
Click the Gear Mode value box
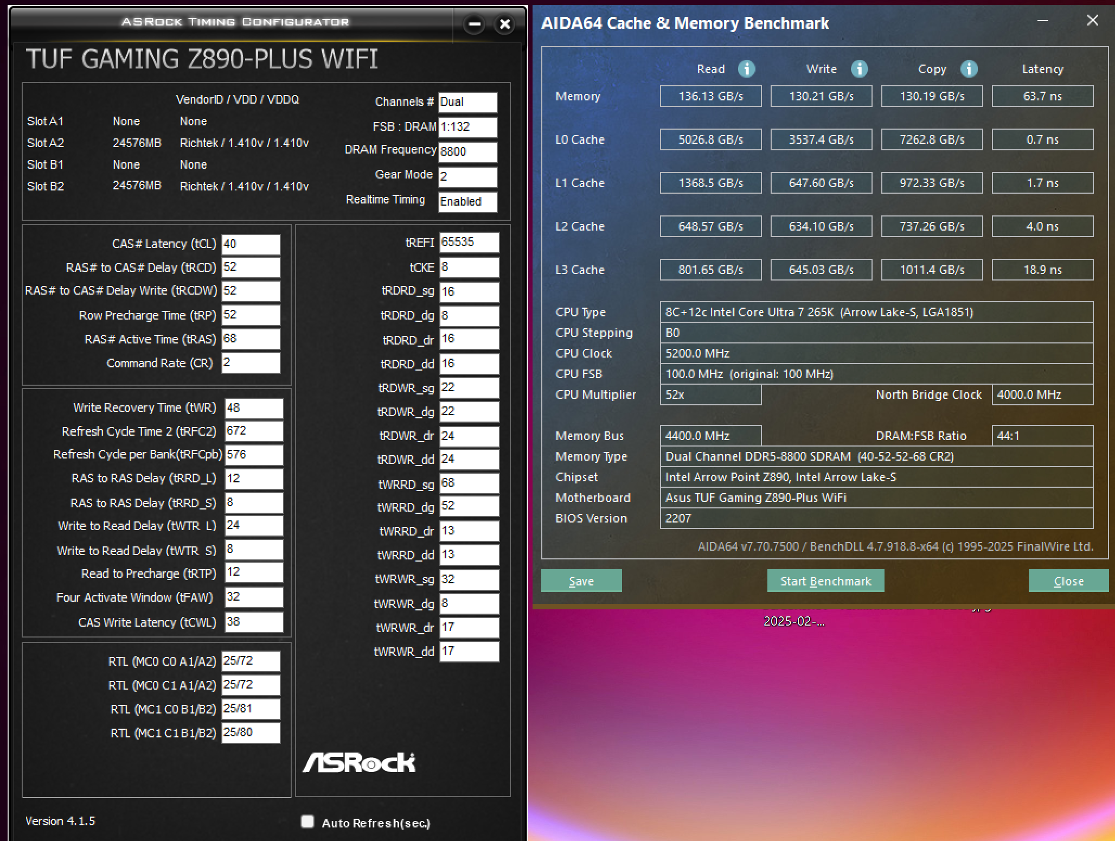[467, 176]
